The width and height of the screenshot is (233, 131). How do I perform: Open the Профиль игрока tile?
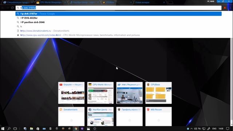click(x=130, y=116)
